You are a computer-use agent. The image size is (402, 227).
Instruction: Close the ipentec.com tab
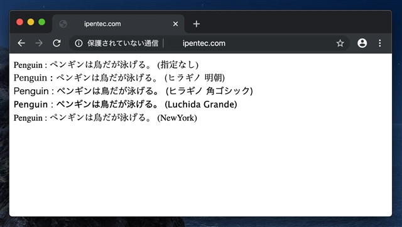pos(175,24)
